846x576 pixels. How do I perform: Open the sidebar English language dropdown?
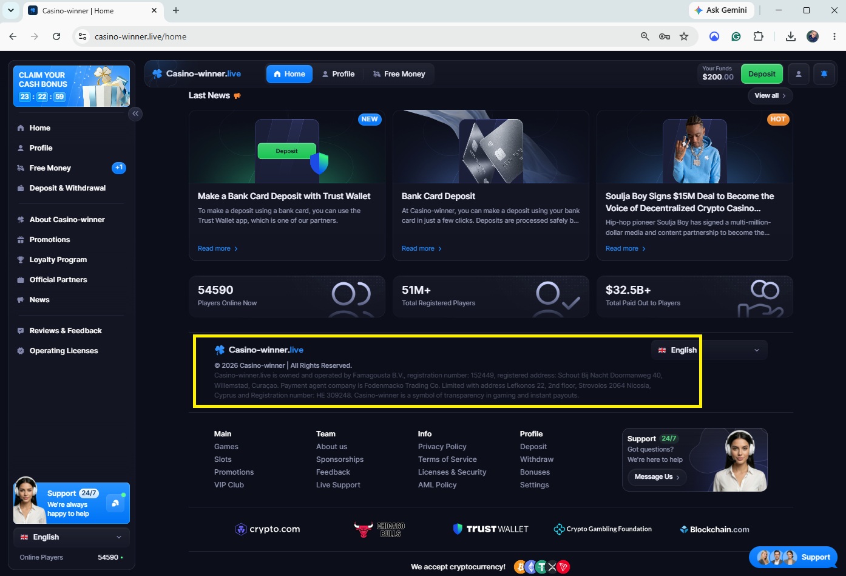72,537
